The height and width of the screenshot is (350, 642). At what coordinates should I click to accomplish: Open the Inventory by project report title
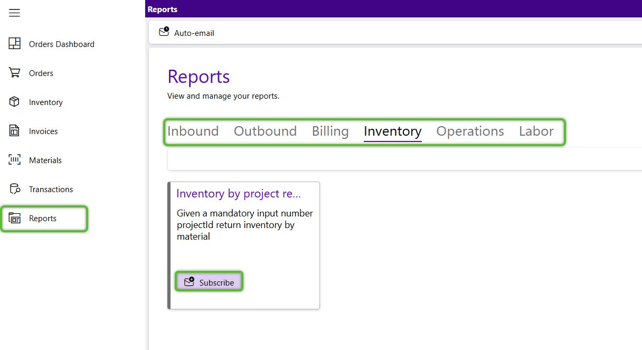(x=239, y=194)
